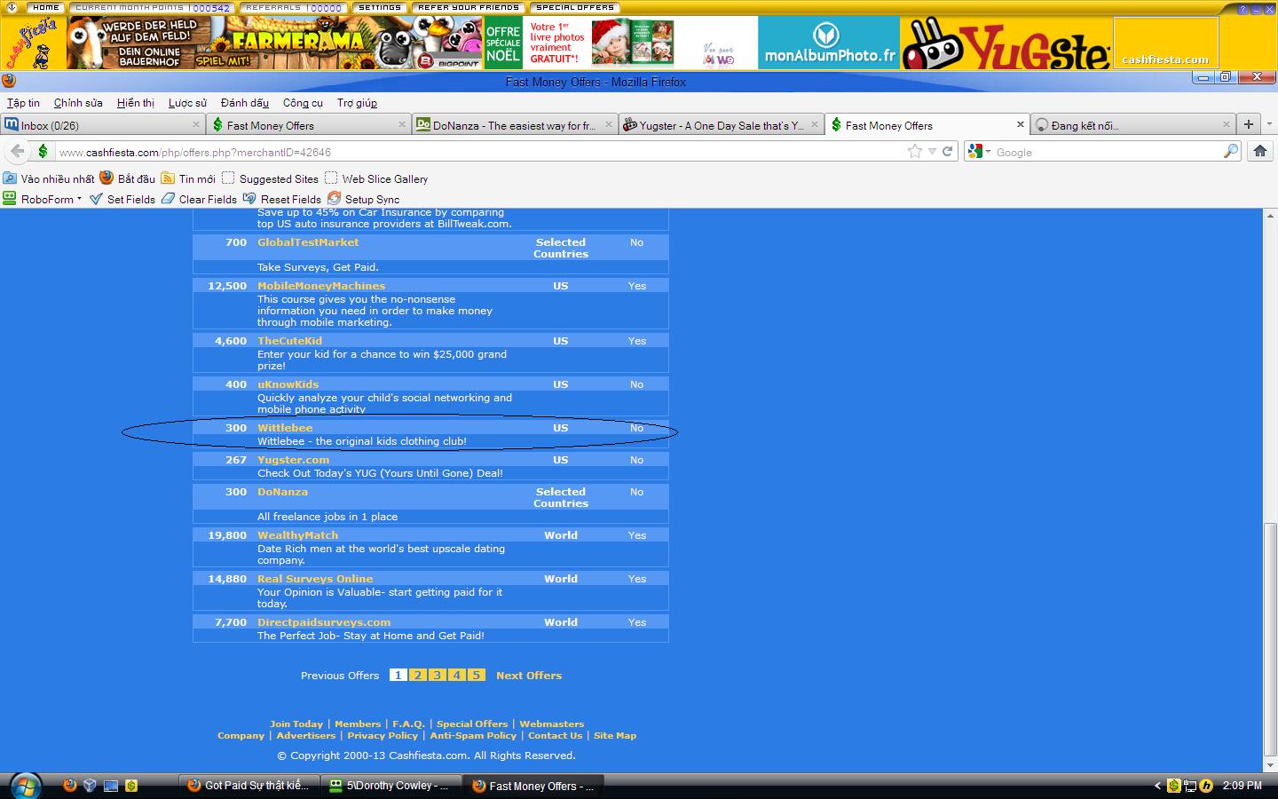
Task: Open the Dorothy Cowley taskbar window
Action: pos(390,786)
